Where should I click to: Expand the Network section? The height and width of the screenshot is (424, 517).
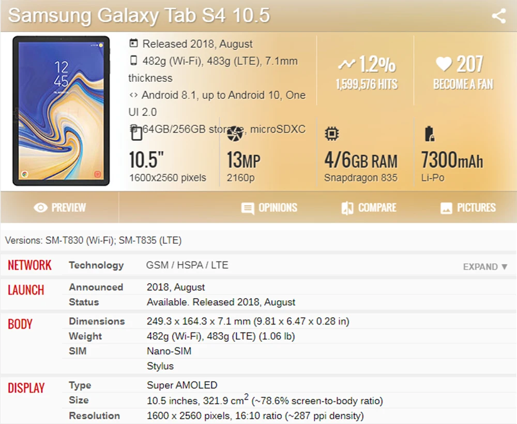485,267
